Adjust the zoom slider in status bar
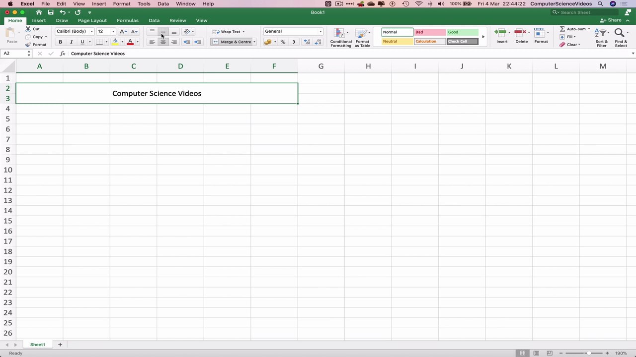 [x=588, y=353]
